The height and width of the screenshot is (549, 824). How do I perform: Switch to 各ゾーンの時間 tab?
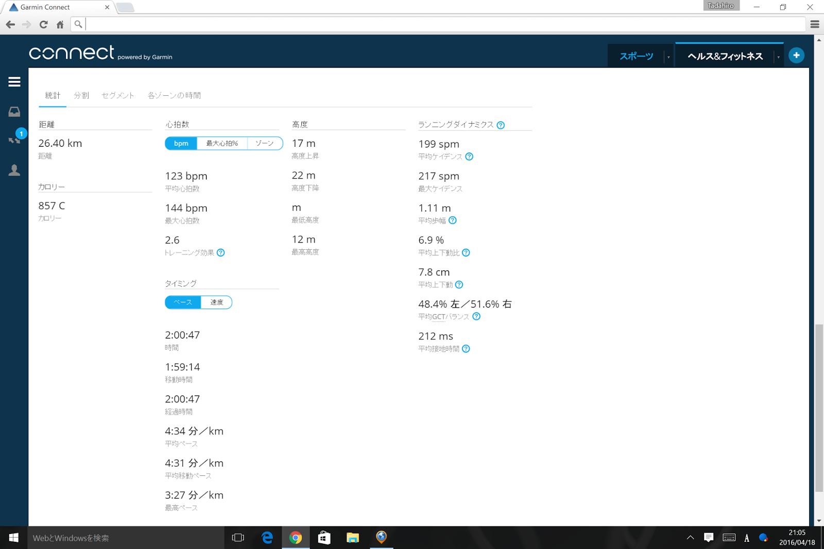point(174,95)
